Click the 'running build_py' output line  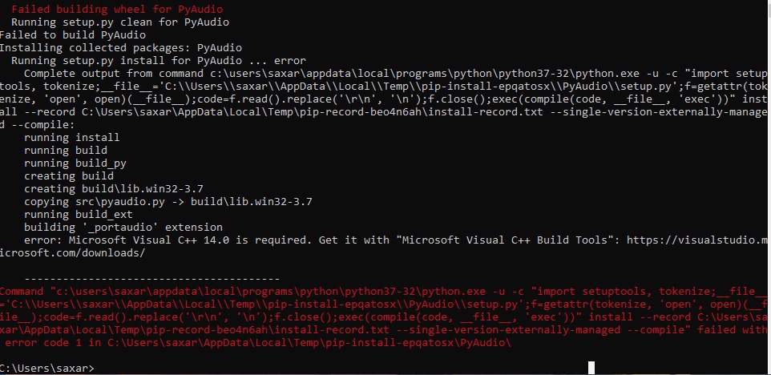[75, 163]
